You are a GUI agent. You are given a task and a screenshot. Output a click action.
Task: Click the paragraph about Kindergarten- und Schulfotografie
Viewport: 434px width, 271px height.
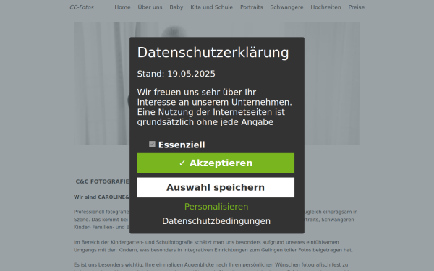click(x=213, y=246)
